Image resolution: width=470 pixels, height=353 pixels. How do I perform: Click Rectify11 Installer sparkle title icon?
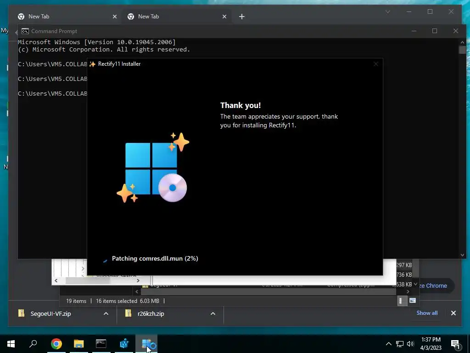(92, 64)
